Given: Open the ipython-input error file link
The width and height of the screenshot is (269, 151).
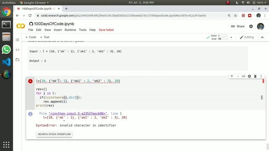Looking at the screenshot, I should click(x=78, y=114).
